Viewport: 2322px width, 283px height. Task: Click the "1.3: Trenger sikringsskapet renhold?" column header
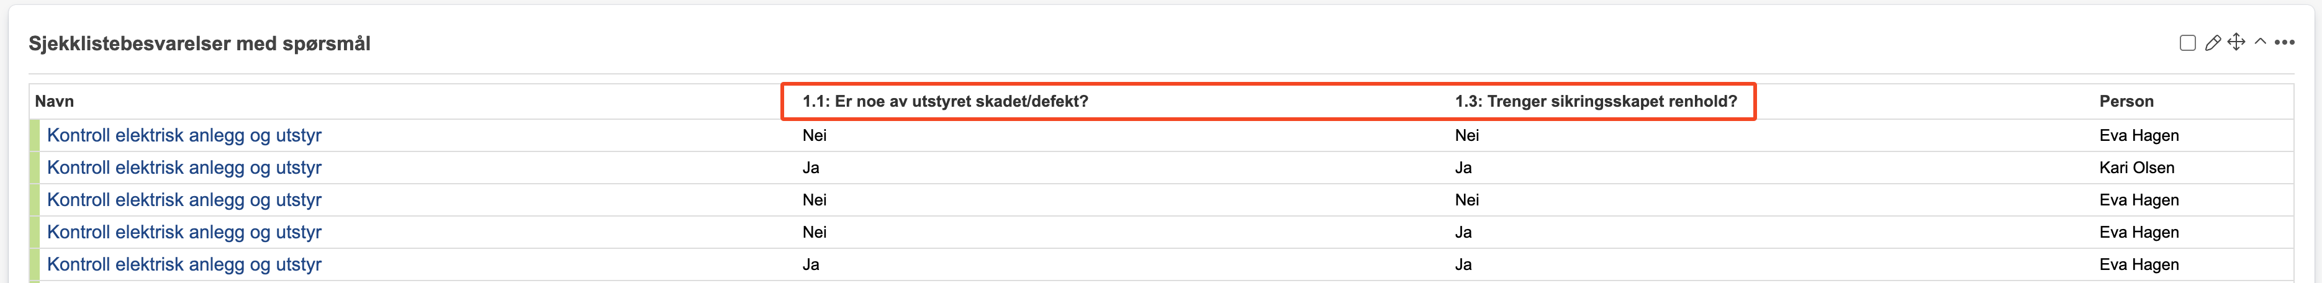click(x=1596, y=102)
